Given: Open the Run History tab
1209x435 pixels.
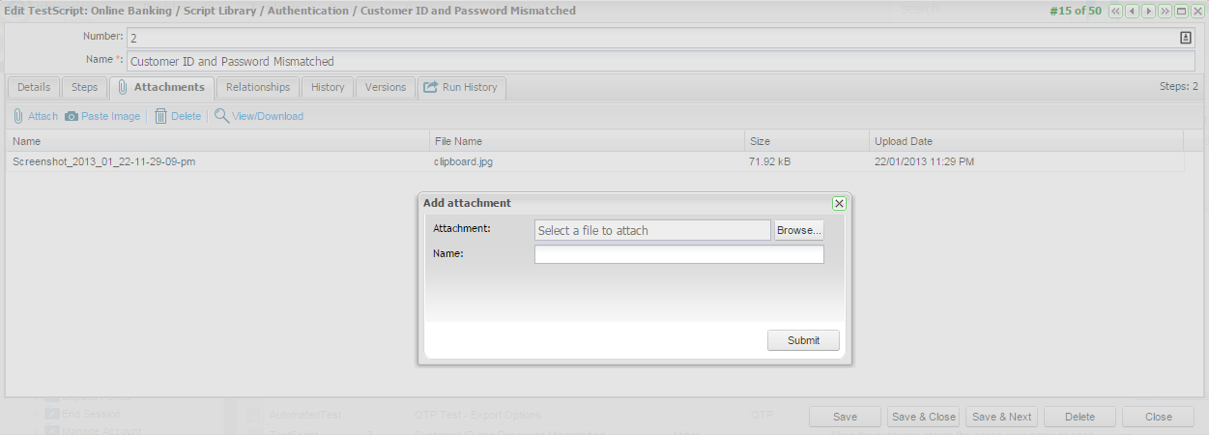Looking at the screenshot, I should pyautogui.click(x=461, y=87).
